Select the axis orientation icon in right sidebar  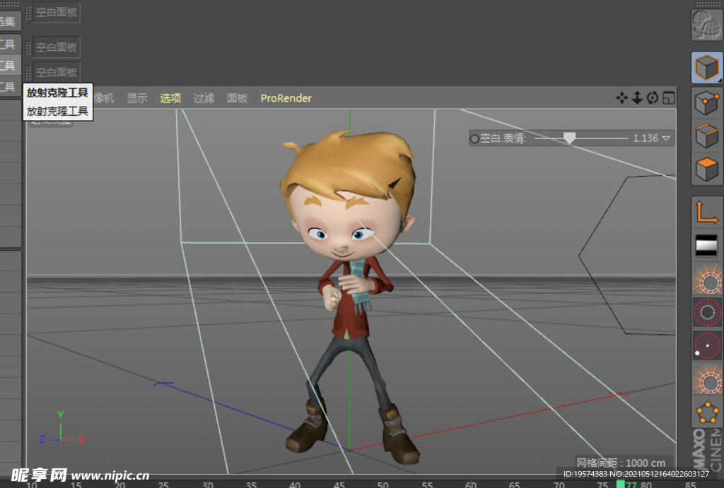(706, 213)
